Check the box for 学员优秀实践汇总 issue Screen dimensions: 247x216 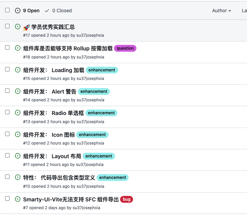point(7,26)
